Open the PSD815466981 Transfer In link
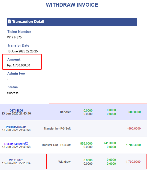Viewport: 147px width, 170px height. pos(16,127)
